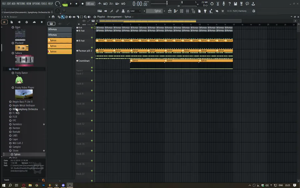Click the tempo field showing 145

click(90, 4)
